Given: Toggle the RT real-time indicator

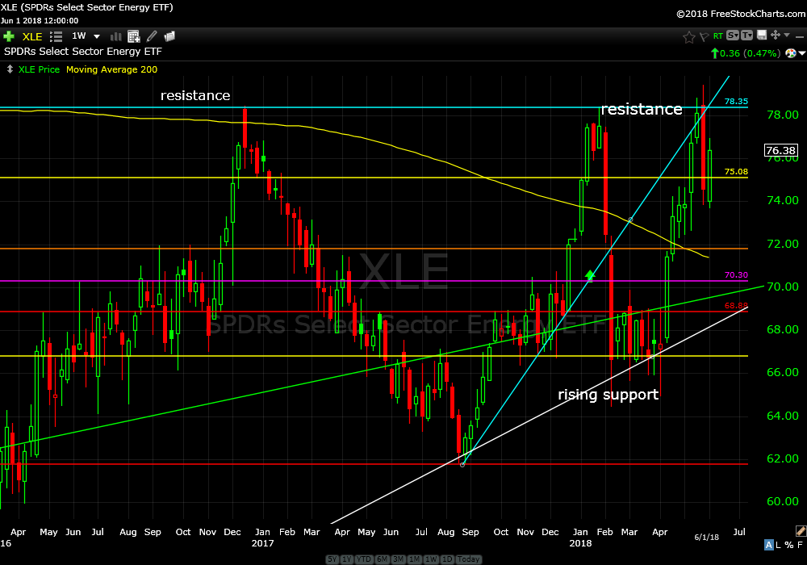Looking at the screenshot, I should tap(717, 36).
